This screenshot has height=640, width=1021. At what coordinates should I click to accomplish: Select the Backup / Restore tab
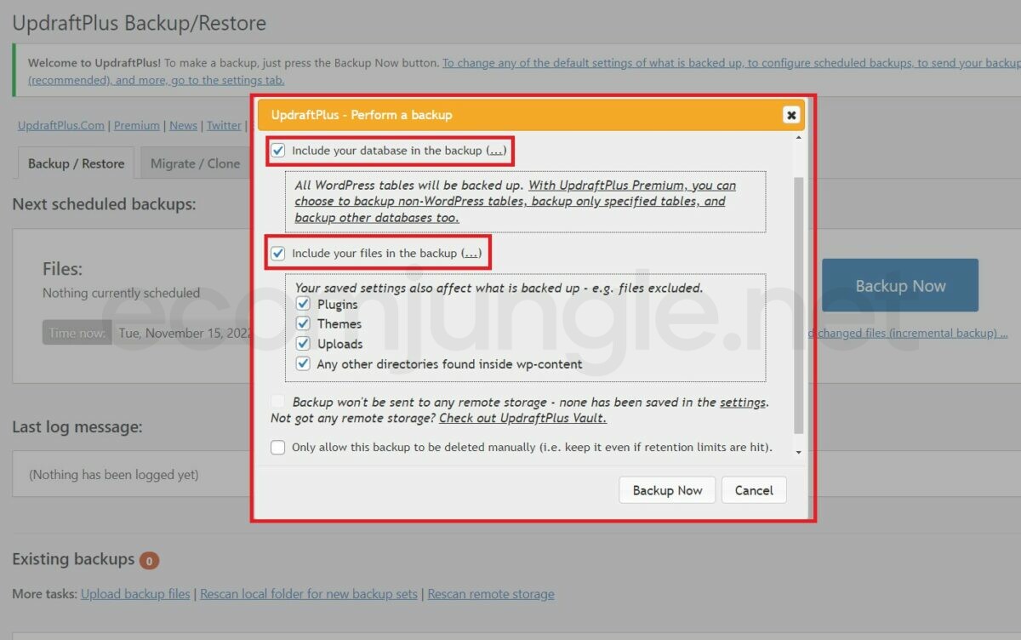76,163
